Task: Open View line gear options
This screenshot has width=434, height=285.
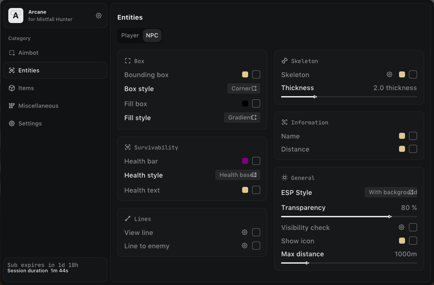Action: (244, 232)
